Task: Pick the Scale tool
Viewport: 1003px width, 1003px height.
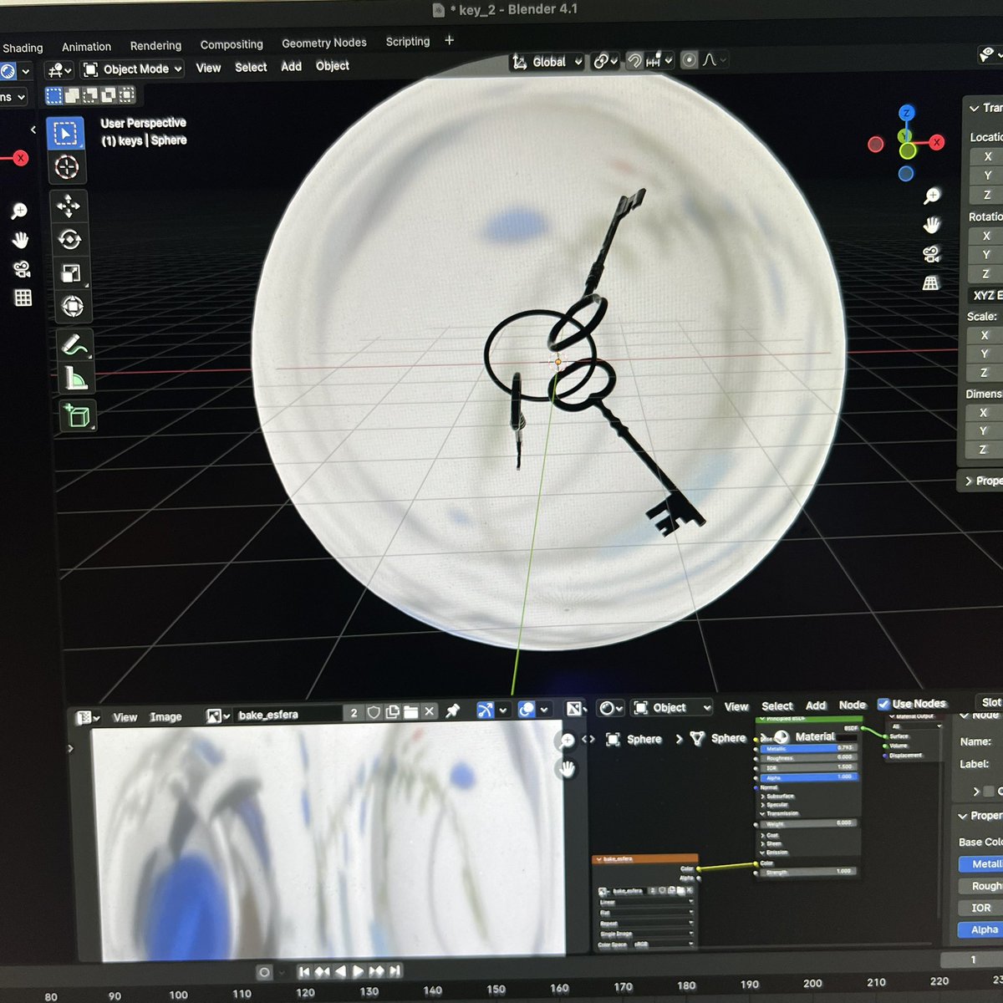Action: (71, 273)
